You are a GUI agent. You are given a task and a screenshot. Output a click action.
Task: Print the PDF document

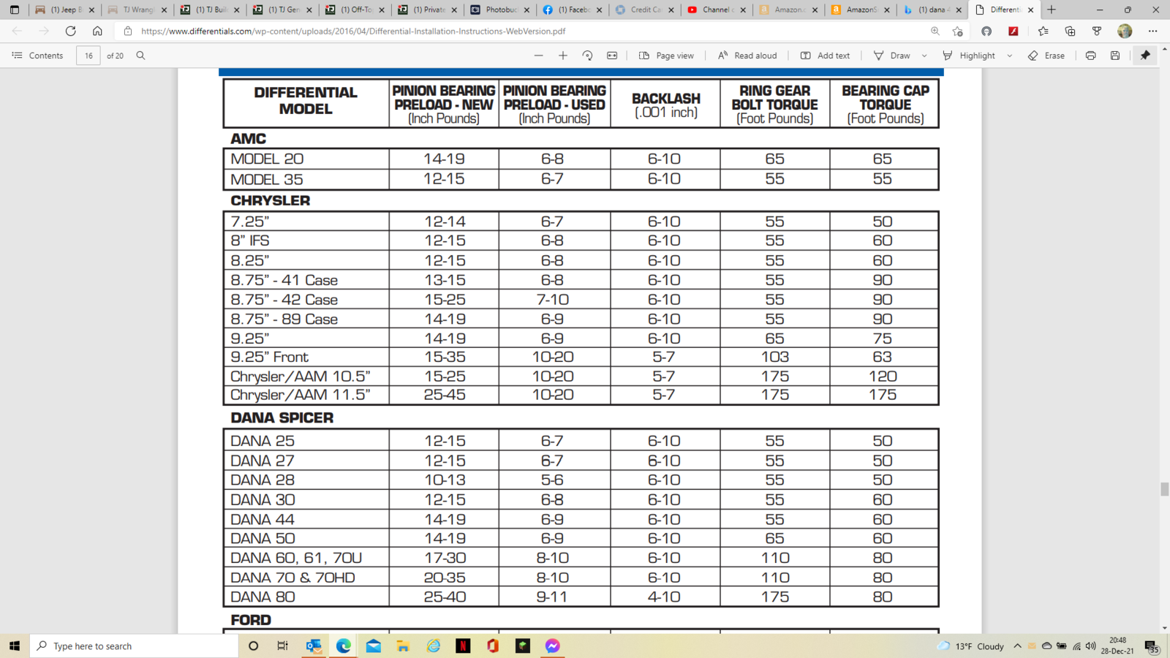(x=1090, y=56)
